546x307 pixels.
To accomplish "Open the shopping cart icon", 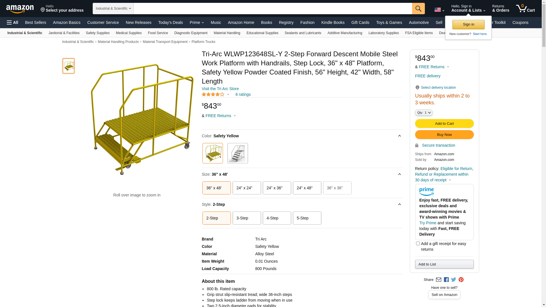I will coord(525,9).
